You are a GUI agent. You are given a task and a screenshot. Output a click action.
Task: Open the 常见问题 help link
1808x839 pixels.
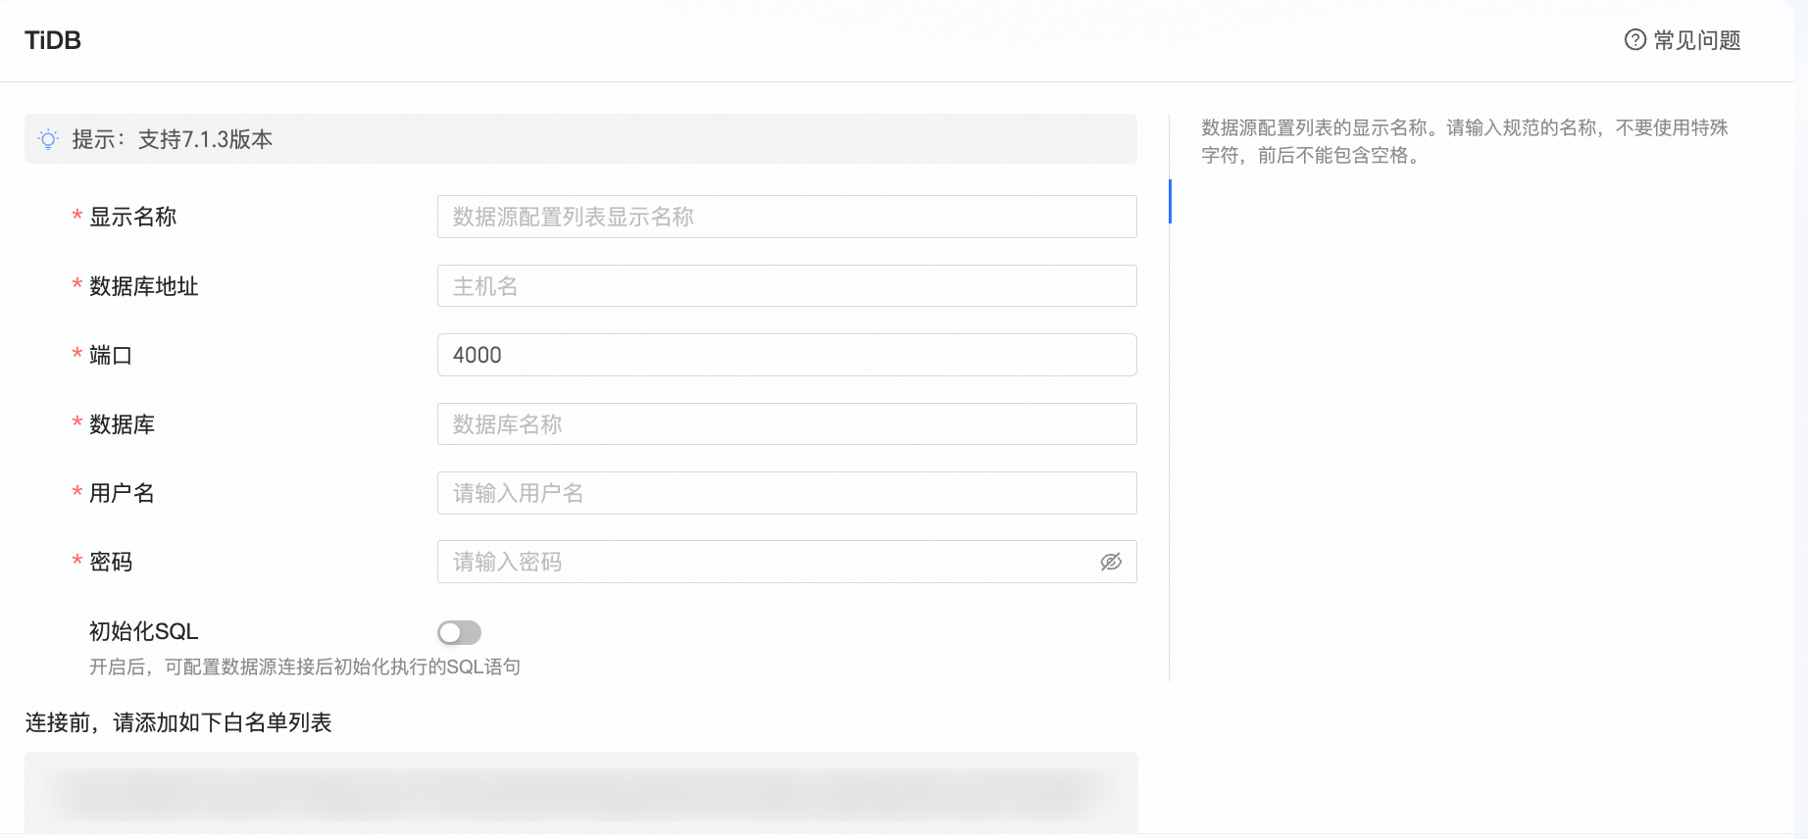click(1682, 40)
